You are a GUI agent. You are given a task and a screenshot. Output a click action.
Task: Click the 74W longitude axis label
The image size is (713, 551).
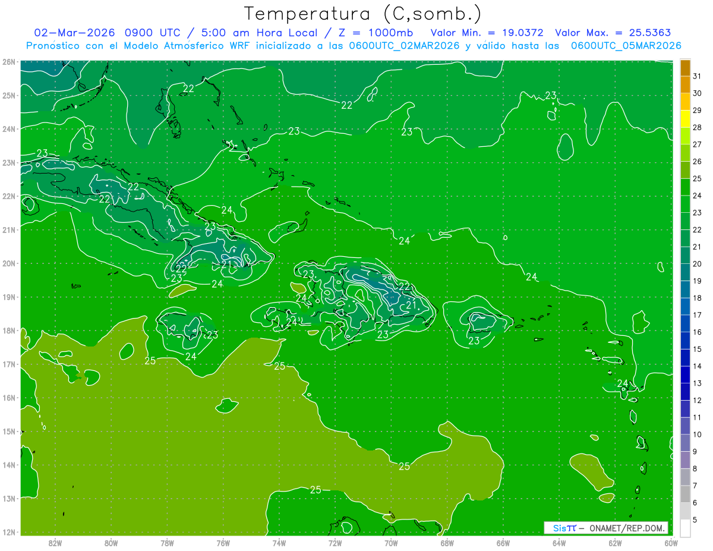279,542
